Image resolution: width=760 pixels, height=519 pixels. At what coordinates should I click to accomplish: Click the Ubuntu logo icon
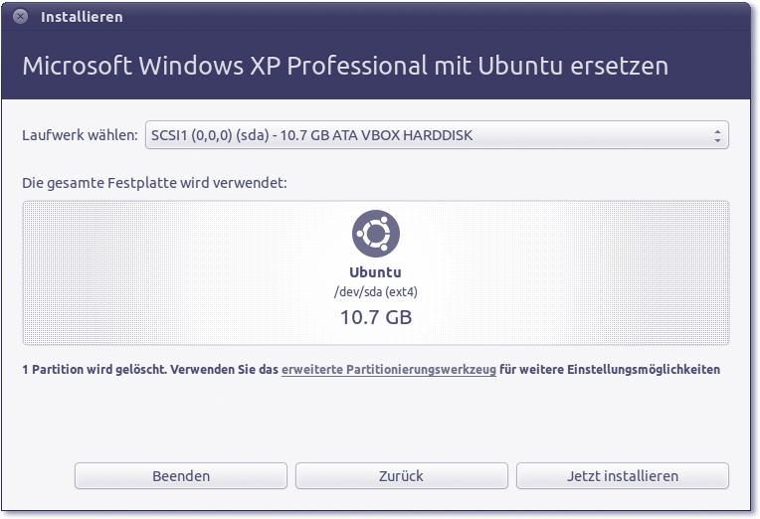tap(376, 234)
